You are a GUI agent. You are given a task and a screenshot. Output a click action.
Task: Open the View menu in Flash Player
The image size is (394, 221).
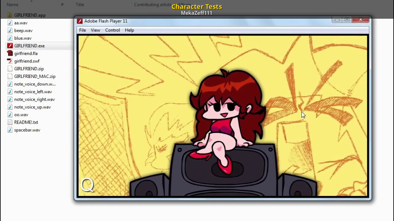click(95, 30)
